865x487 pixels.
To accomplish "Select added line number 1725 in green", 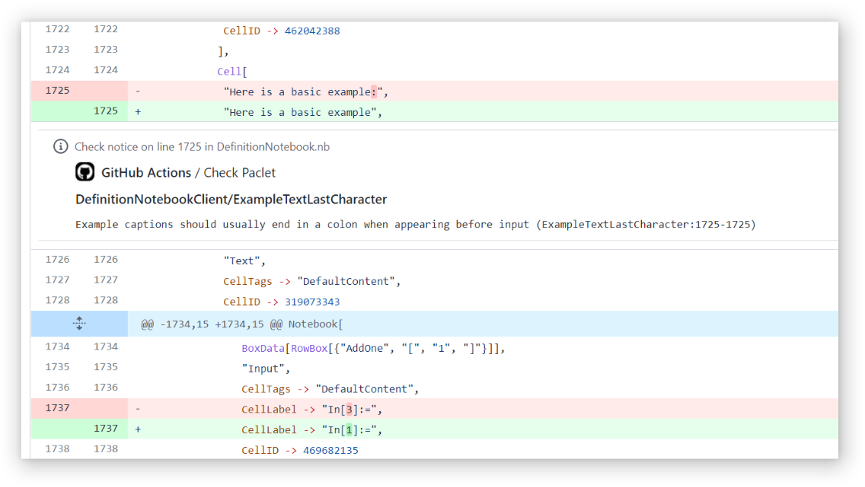I will [x=105, y=111].
